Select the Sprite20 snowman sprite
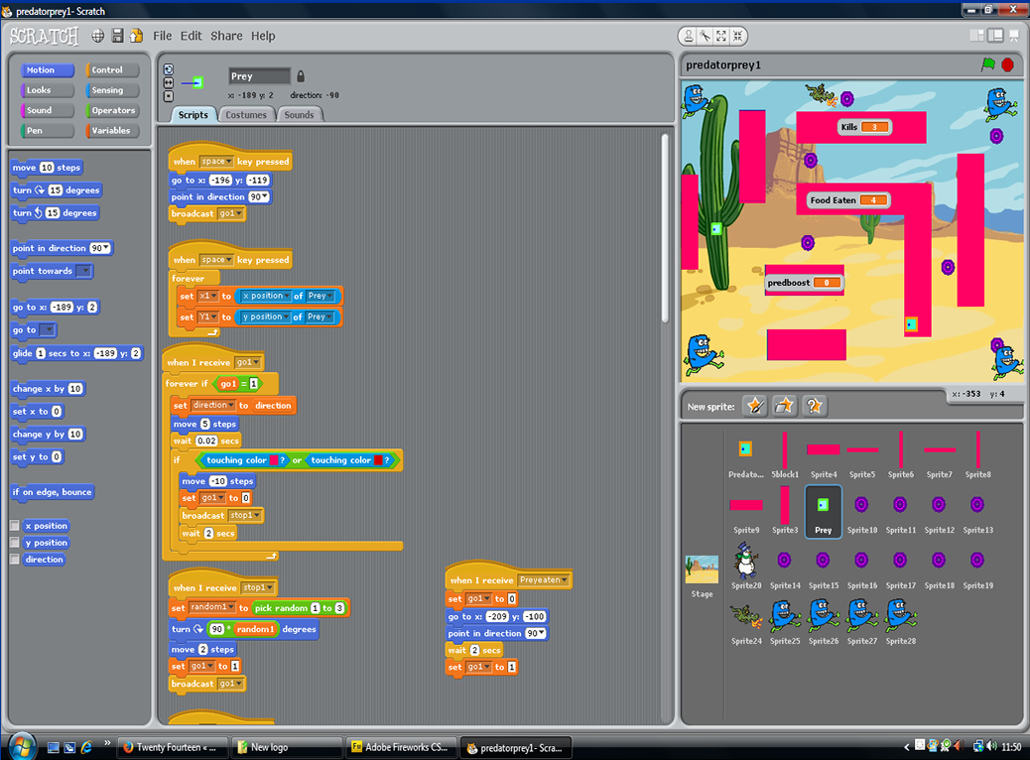The image size is (1030, 760). [x=746, y=566]
